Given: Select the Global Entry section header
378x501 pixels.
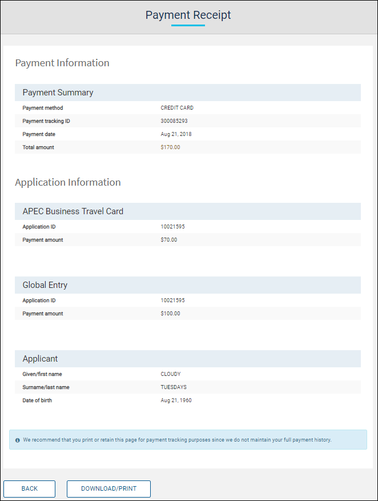Looking at the screenshot, I should pos(45,285).
